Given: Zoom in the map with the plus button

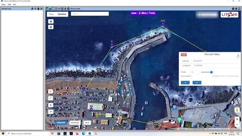Looking at the screenshot, I should (x=237, y=119).
